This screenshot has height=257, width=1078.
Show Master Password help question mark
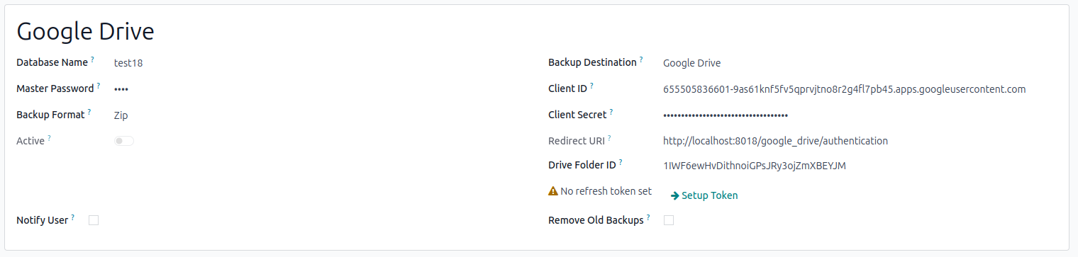coord(98,86)
